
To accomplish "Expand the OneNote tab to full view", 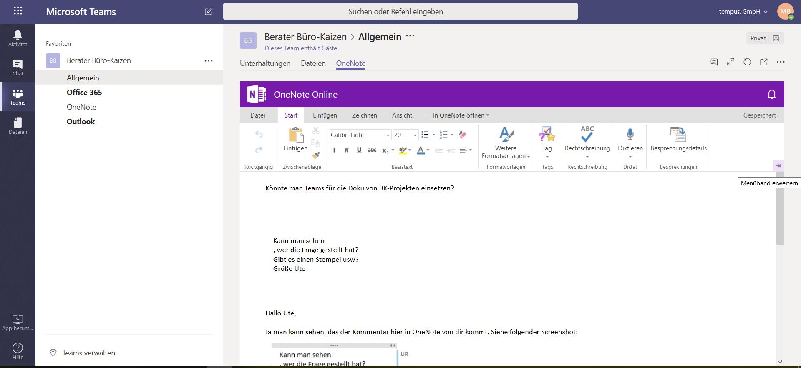I will (730, 62).
